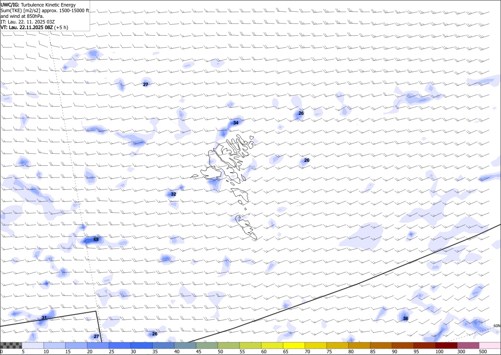
Task: Click the 40–45 grey-blue legend swatch
Action: [x=185, y=345]
